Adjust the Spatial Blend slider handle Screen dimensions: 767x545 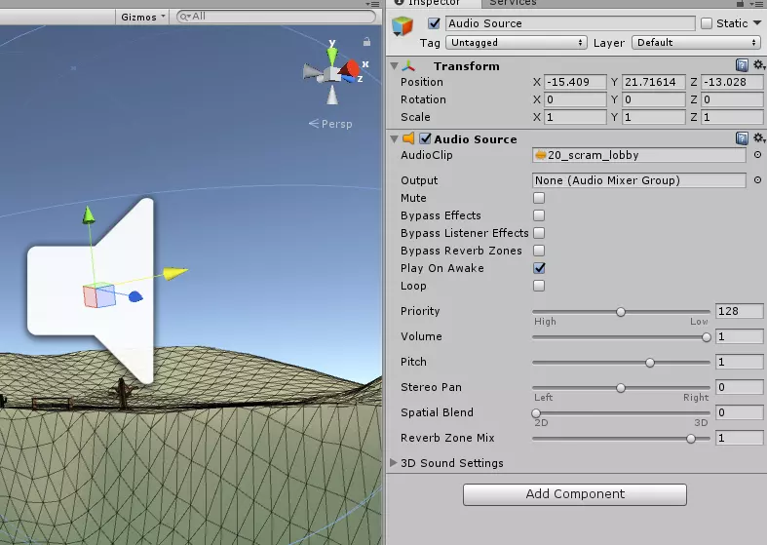[536, 413]
